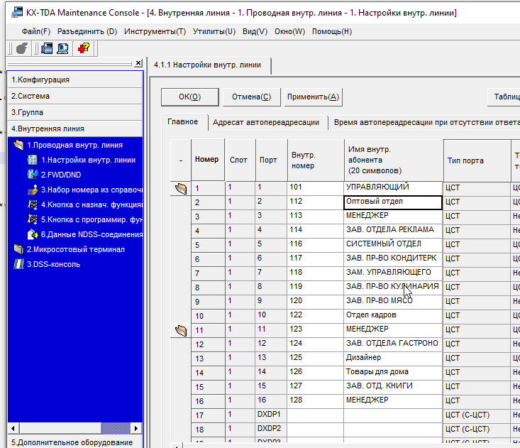Click the Дизайнер name cell
The image size is (520, 448).
(393, 358)
